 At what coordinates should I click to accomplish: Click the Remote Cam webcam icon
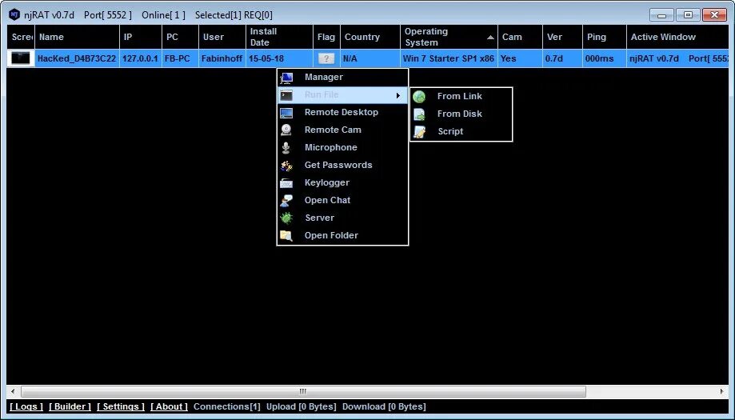coord(286,130)
